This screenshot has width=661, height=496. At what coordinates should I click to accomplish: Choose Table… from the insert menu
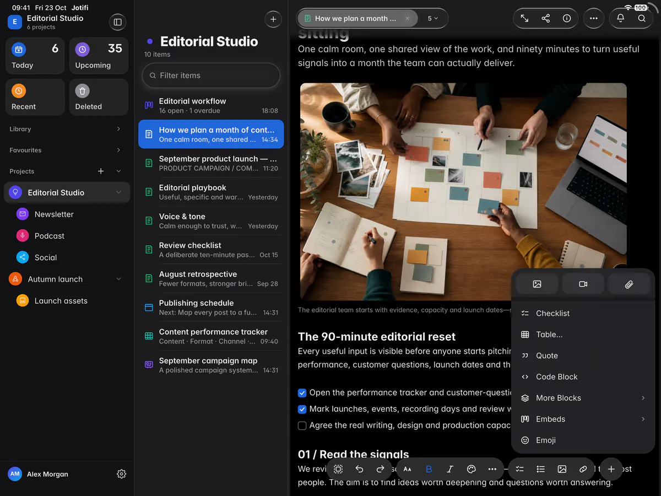(x=583, y=335)
